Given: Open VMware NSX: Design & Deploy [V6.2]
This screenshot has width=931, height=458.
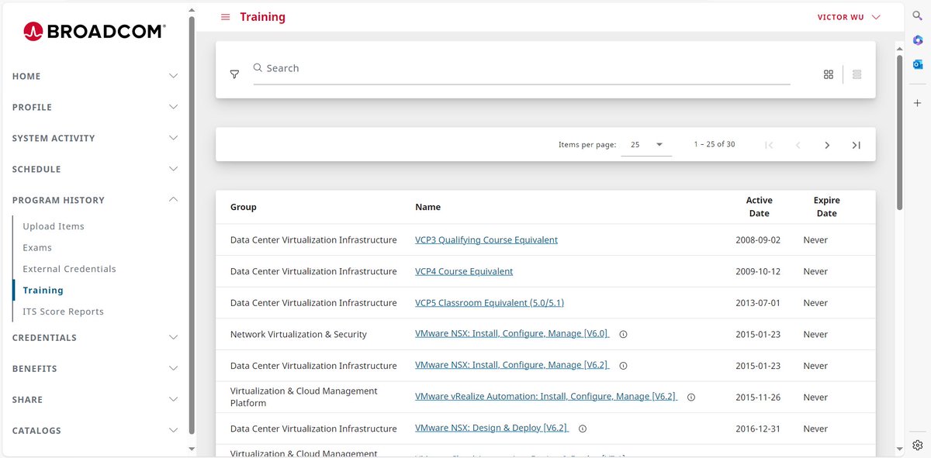Looking at the screenshot, I should coord(492,428).
